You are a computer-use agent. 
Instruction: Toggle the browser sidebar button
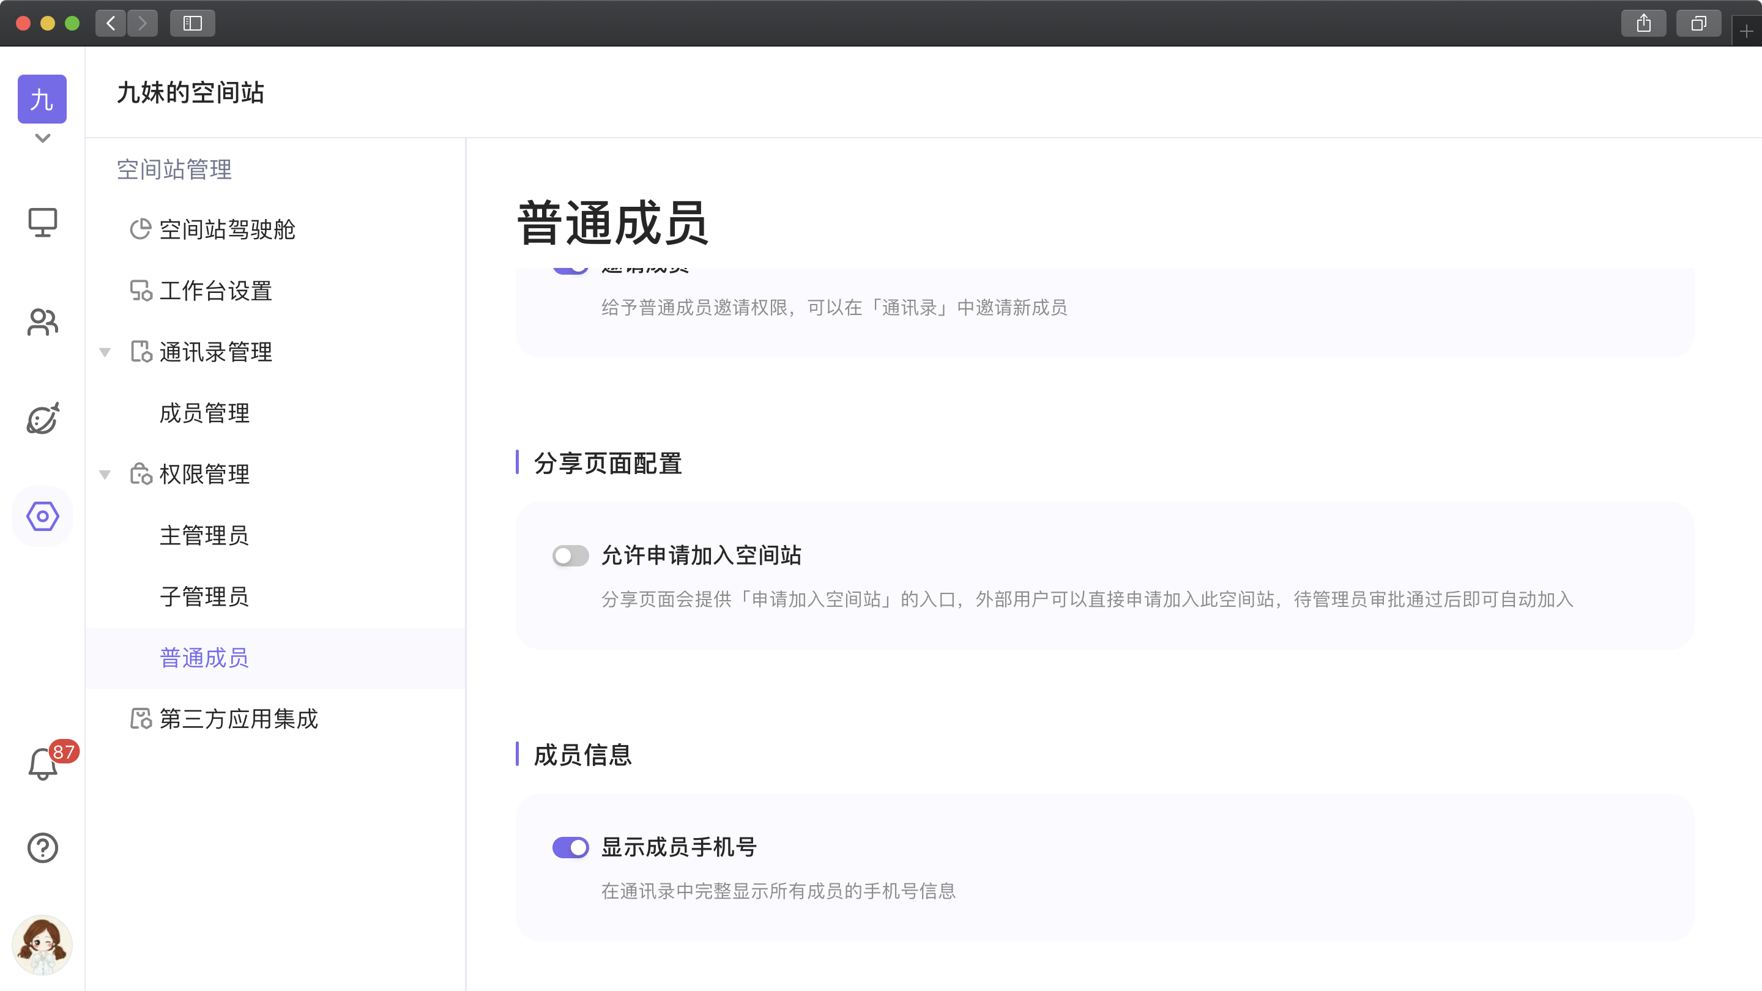point(192,23)
